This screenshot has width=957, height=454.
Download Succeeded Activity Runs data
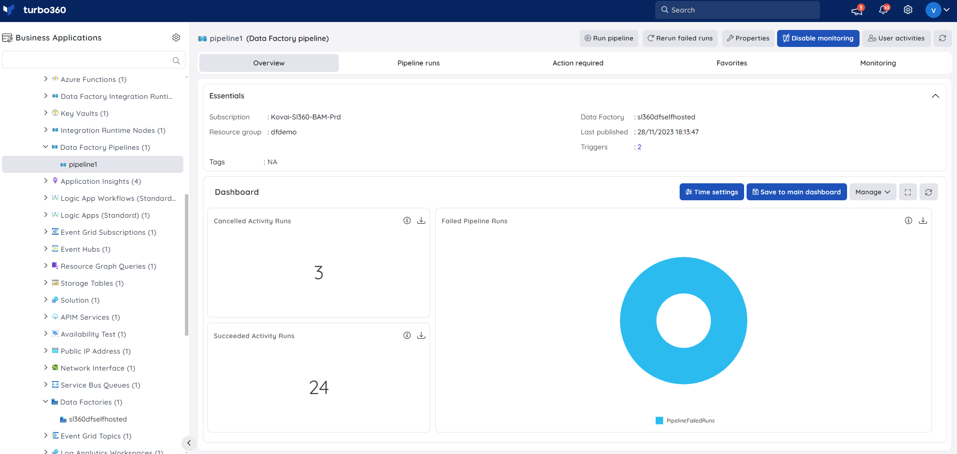[x=421, y=335]
